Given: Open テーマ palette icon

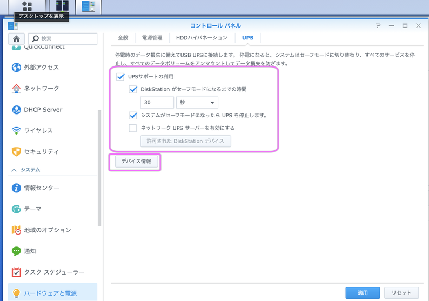Looking at the screenshot, I should [x=16, y=209].
